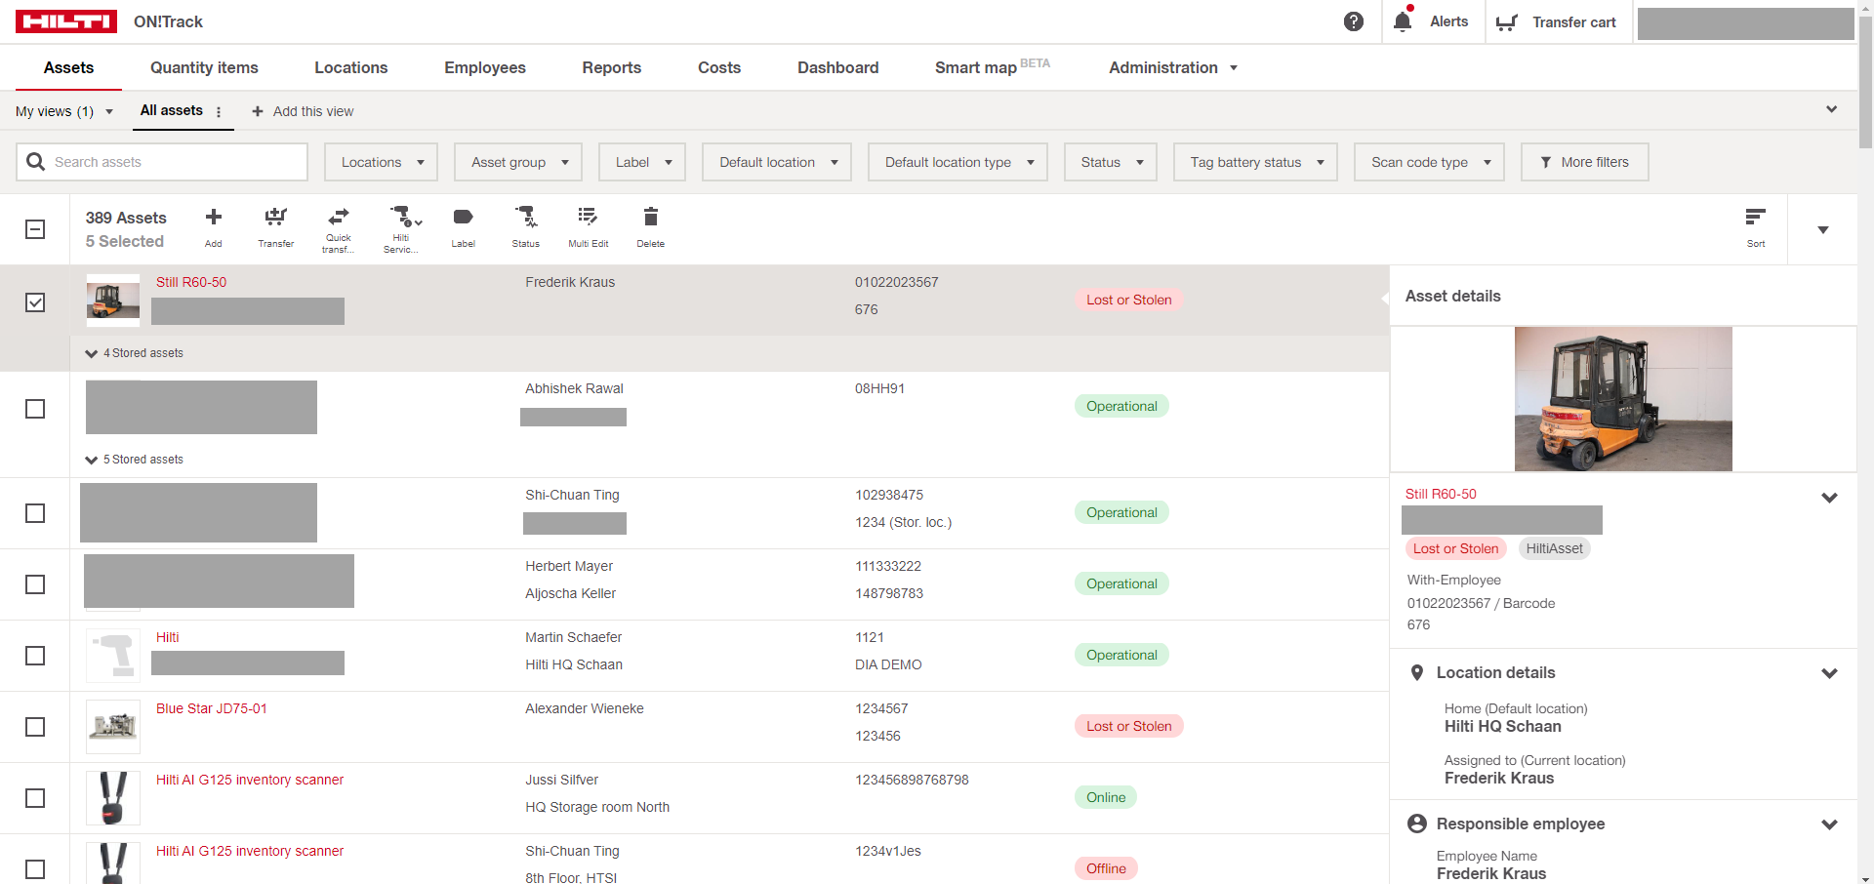Switch to the Employees tab
Screen dimensions: 1874x884
[485, 67]
